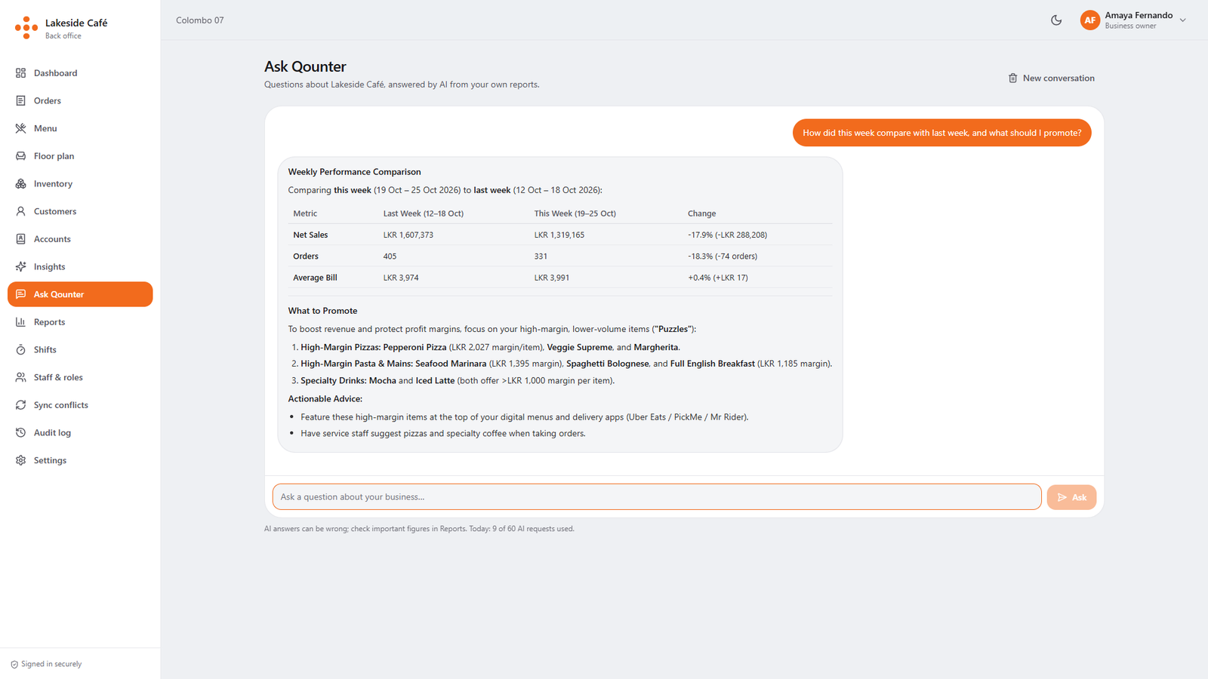
Task: Select the LKR 1,319,165 this week value
Action: click(559, 235)
